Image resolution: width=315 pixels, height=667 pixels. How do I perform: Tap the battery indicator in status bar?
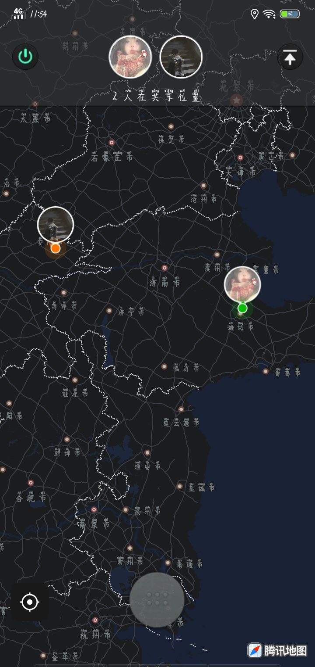coord(290,14)
